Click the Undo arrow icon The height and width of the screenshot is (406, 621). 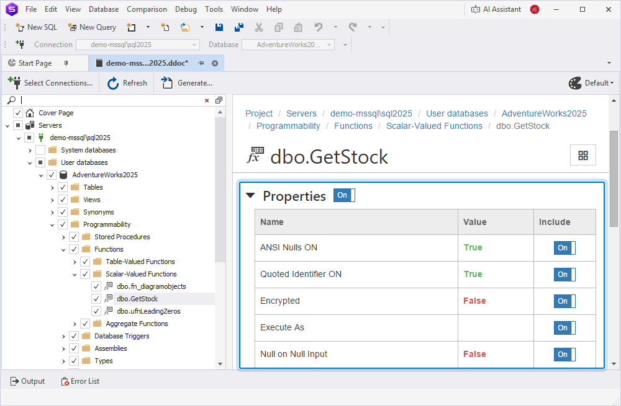pos(319,27)
